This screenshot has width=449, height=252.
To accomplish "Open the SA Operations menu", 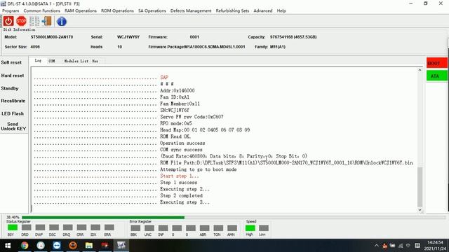I will click(152, 10).
